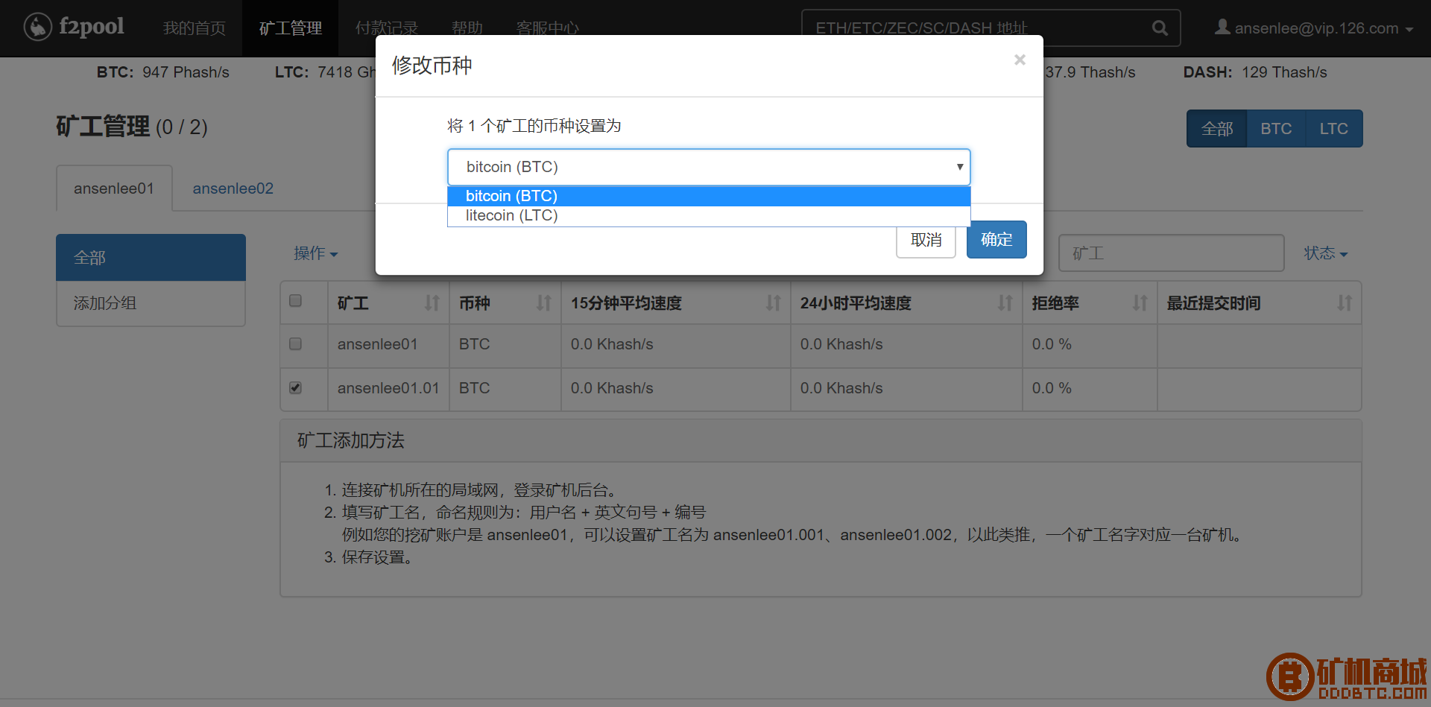Sort by 15分钟平均速度 column arrows

coord(774,303)
